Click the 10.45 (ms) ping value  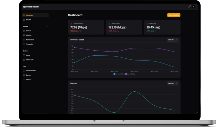pos(154,27)
